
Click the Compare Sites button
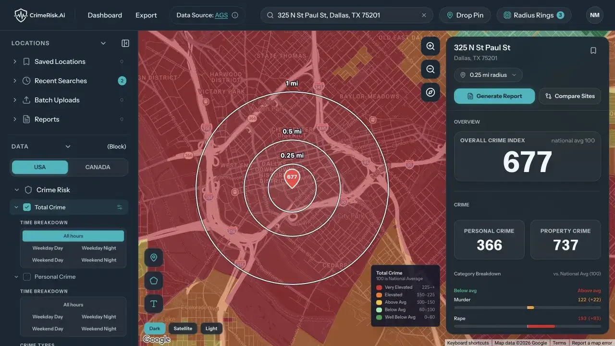point(570,96)
